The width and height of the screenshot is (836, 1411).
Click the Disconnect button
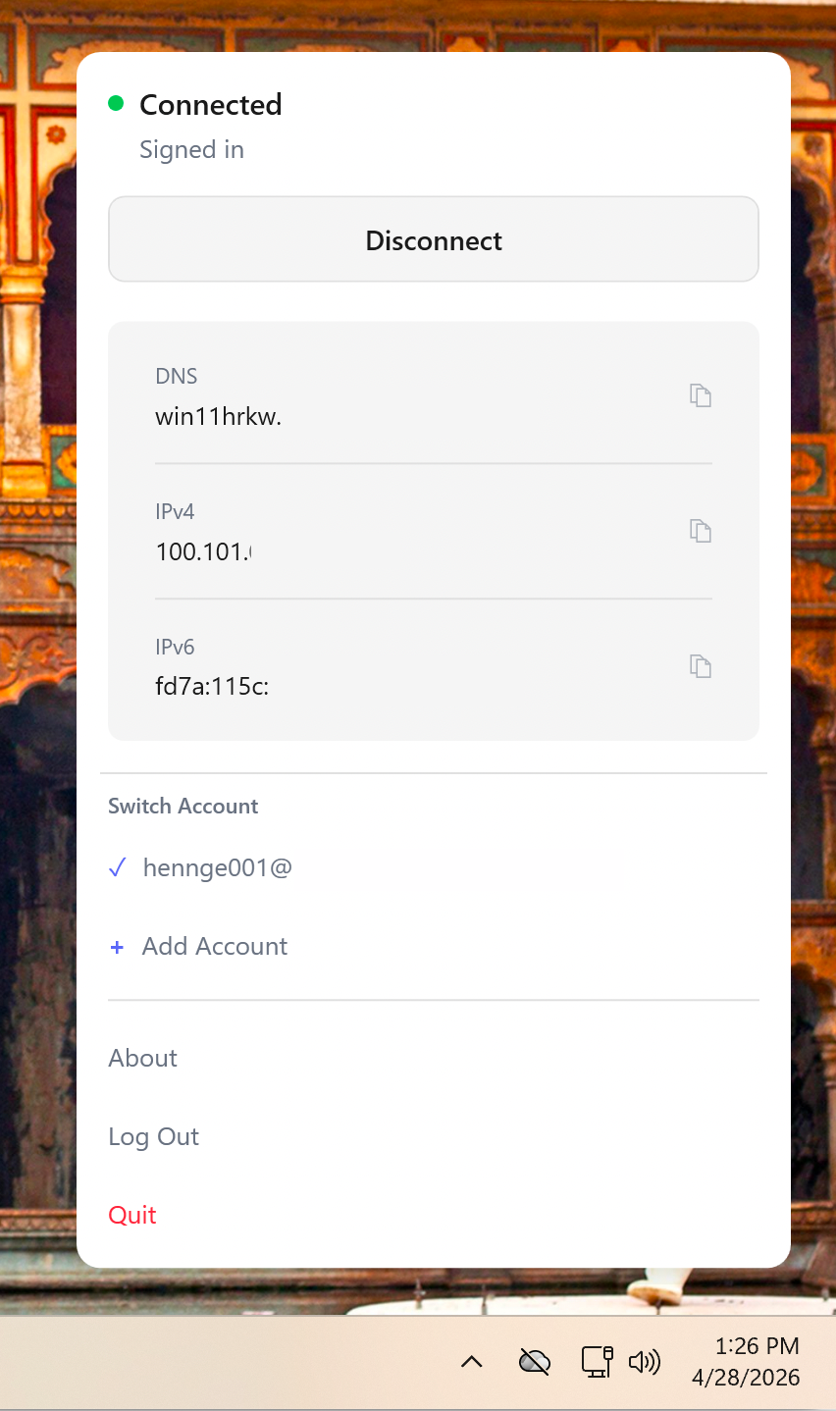(x=434, y=239)
